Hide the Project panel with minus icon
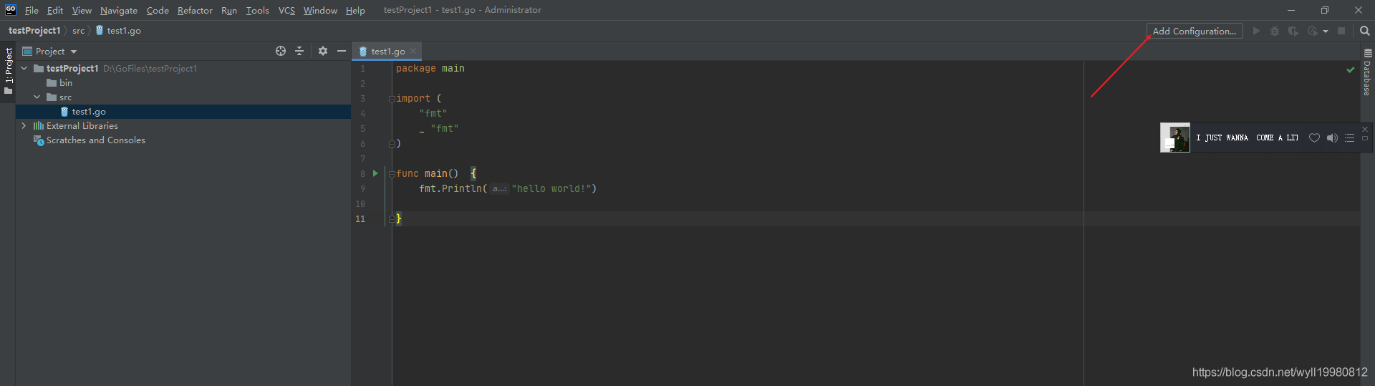This screenshot has width=1375, height=386. [342, 51]
